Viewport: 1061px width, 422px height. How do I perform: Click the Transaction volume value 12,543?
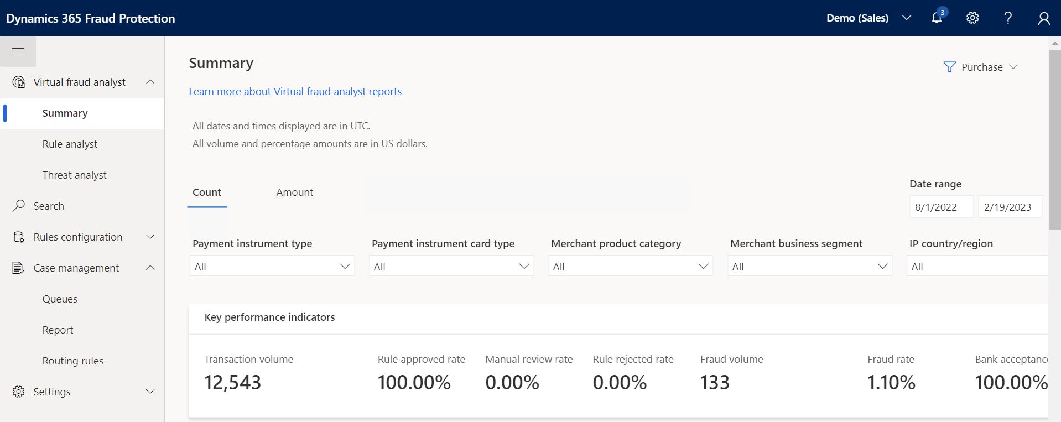click(x=233, y=383)
